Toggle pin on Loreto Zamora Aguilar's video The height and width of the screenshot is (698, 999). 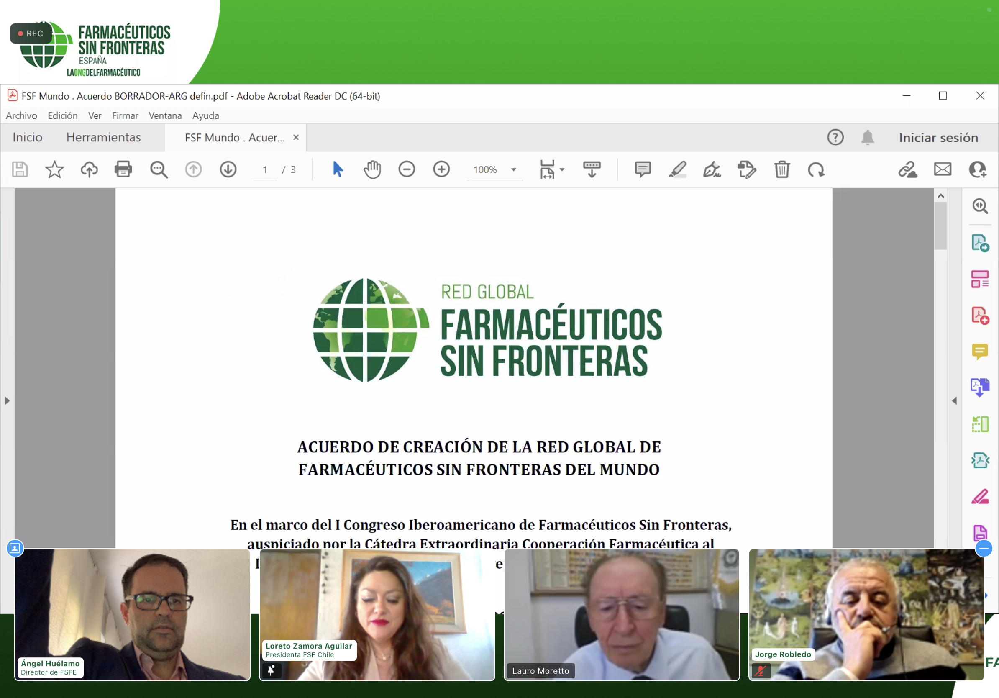pos(271,670)
